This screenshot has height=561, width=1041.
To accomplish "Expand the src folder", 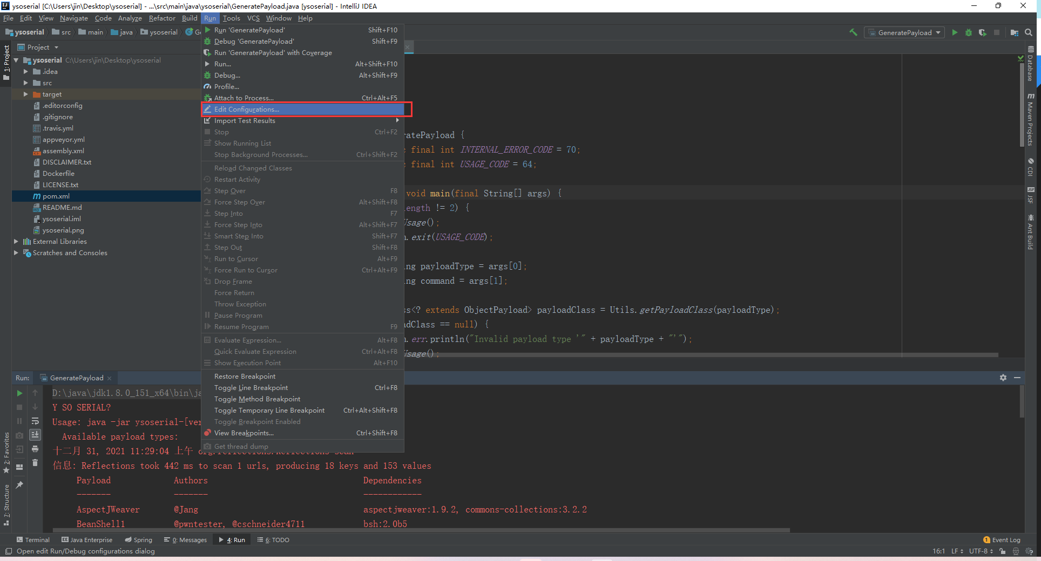I will [x=25, y=83].
